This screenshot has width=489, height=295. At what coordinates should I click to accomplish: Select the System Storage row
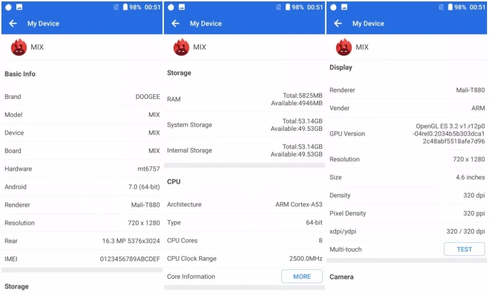point(244,125)
